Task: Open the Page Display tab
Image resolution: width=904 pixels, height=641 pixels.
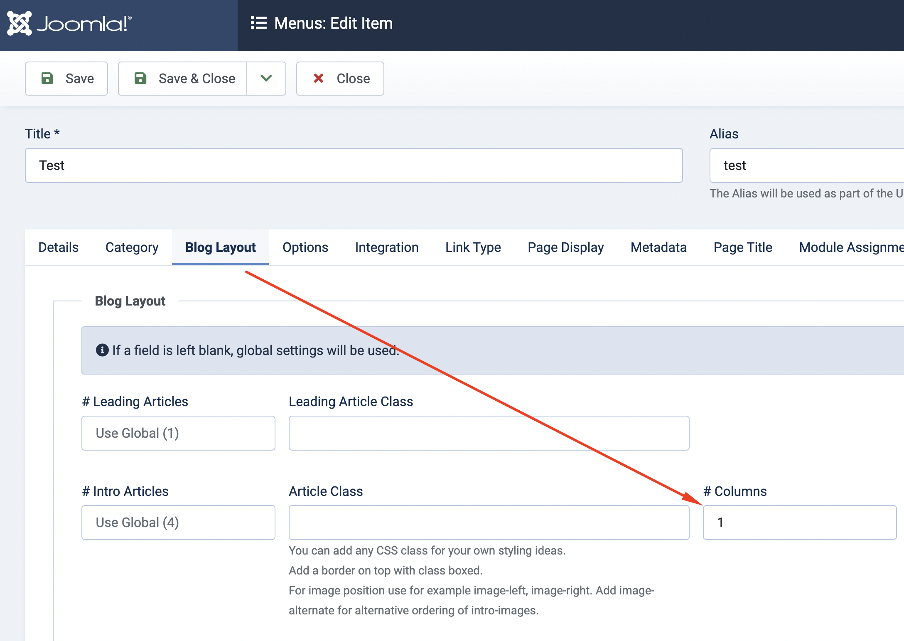Action: point(565,247)
